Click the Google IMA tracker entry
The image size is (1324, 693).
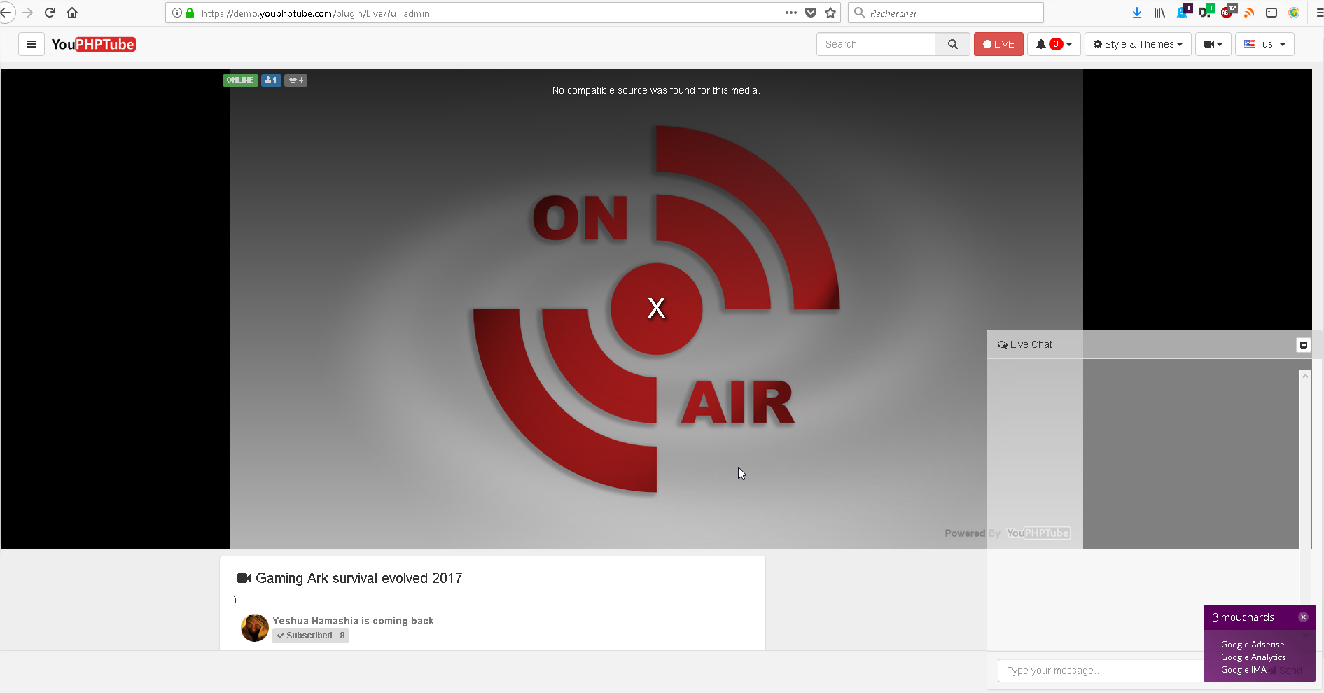(x=1243, y=670)
